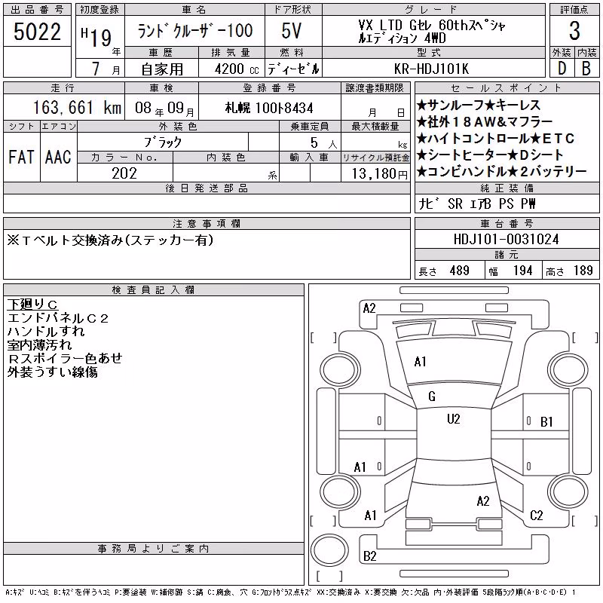This screenshot has width=603, height=603.
Task: Click the chassis number HDJ101-0031024
Action: 506,239
